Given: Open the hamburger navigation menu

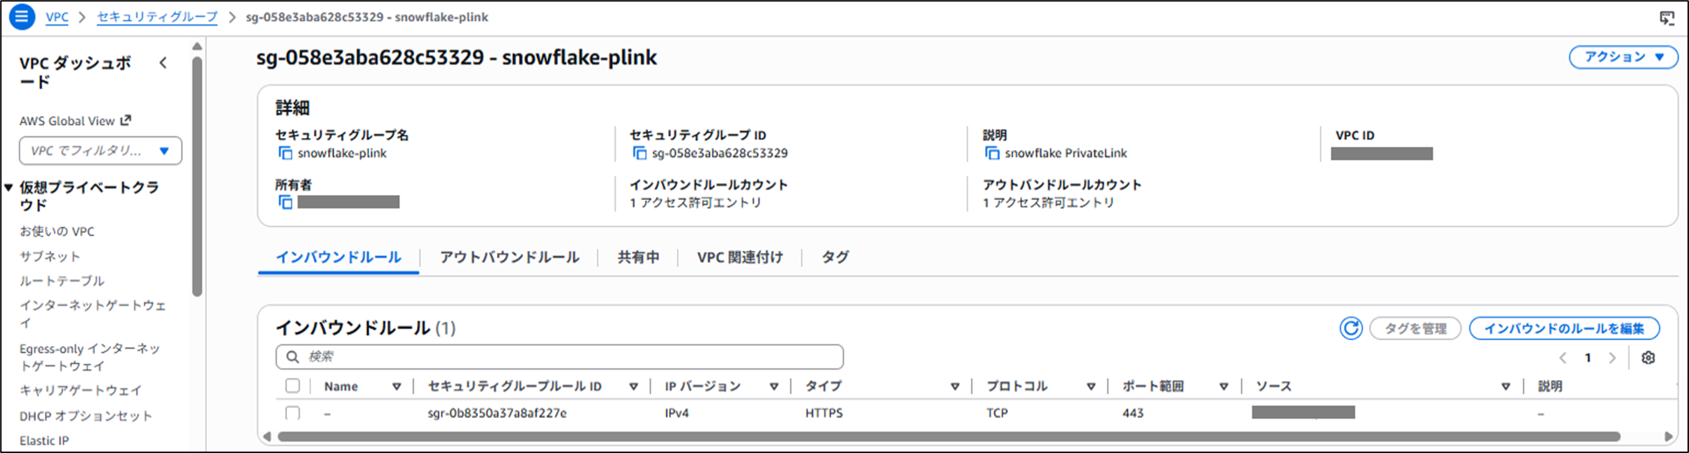Looking at the screenshot, I should (x=22, y=17).
